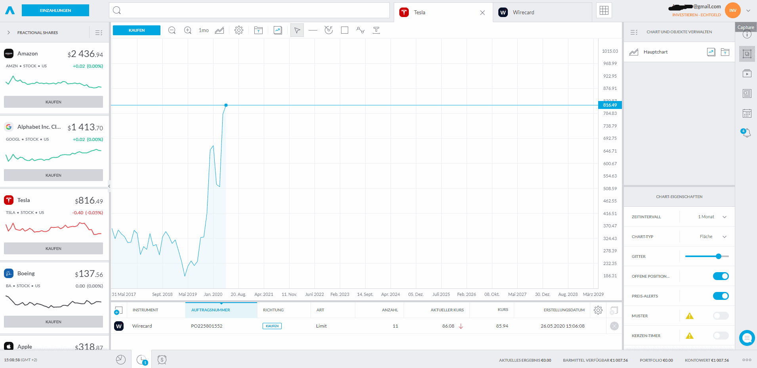
Task: Open notifications bell with badge 4
Action: click(x=746, y=133)
